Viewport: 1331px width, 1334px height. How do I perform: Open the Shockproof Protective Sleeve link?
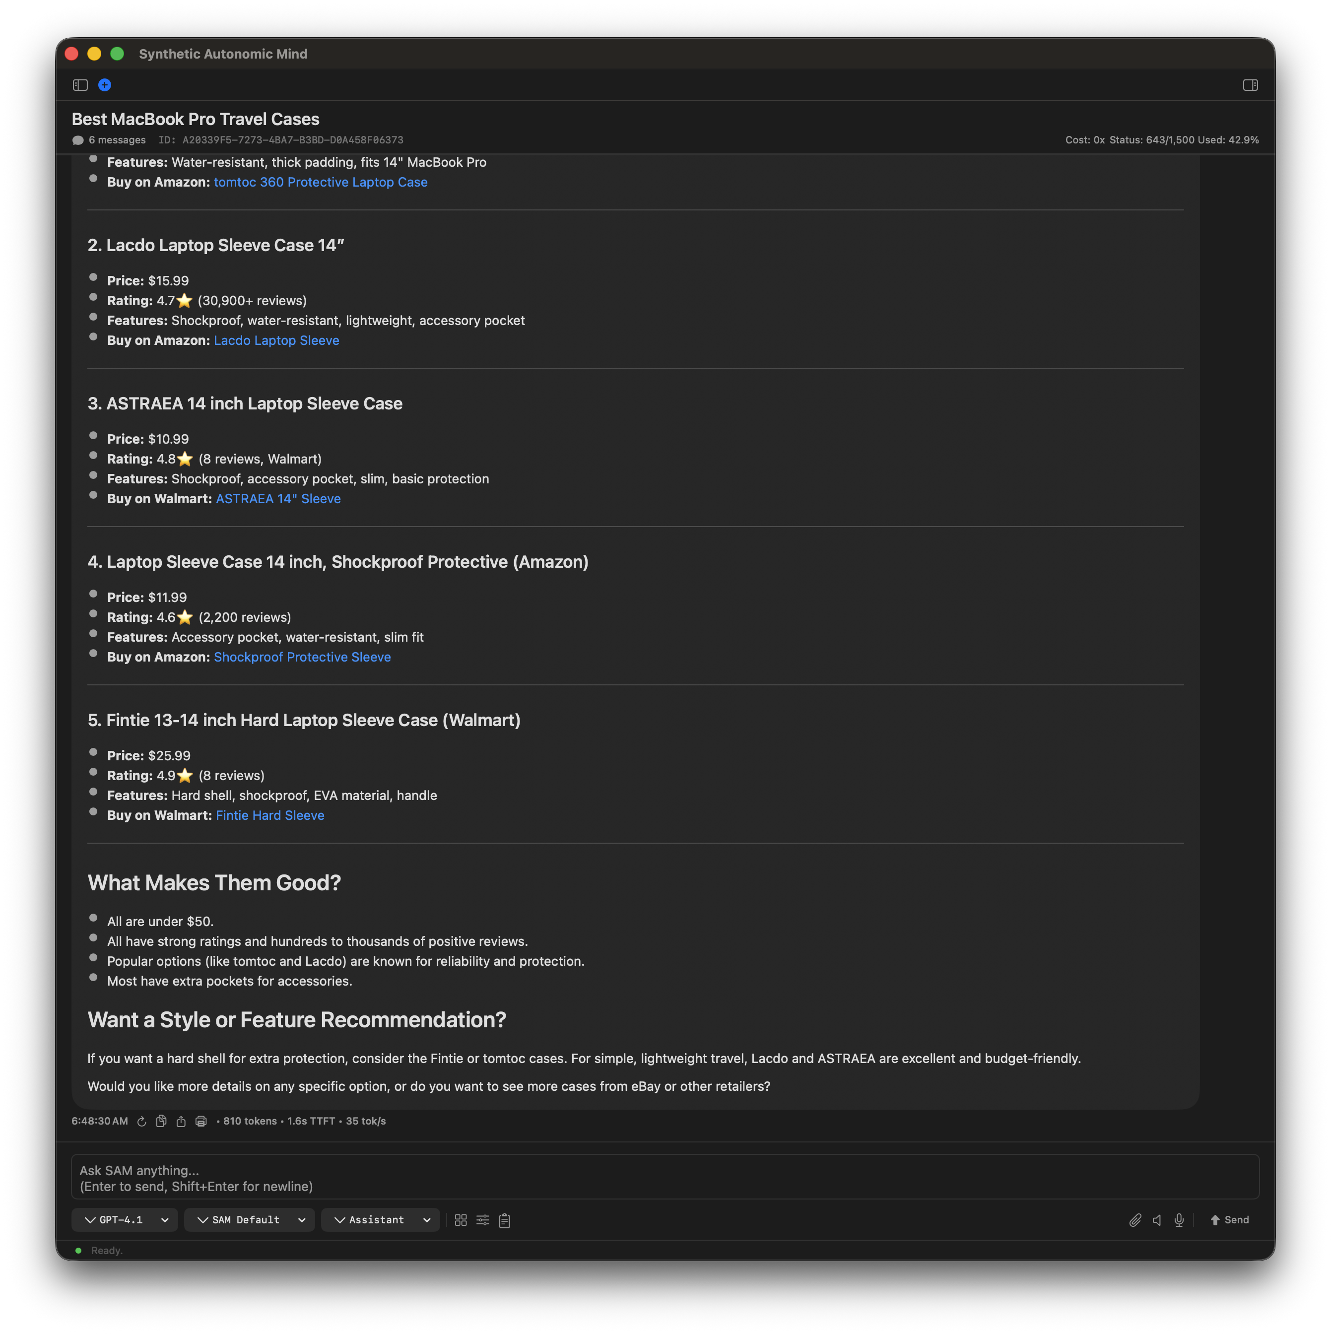click(302, 657)
